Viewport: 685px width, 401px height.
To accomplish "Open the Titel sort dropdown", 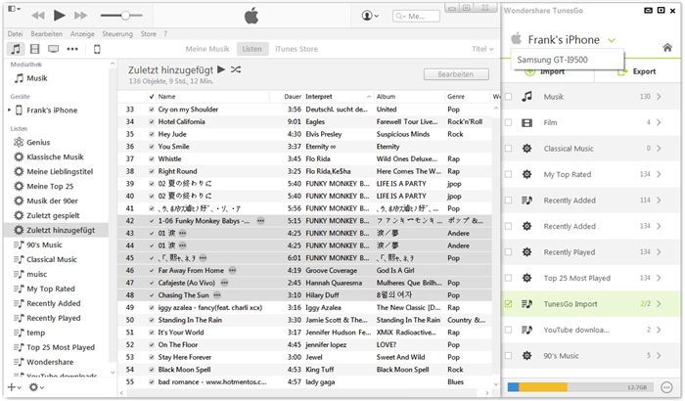I will (482, 49).
